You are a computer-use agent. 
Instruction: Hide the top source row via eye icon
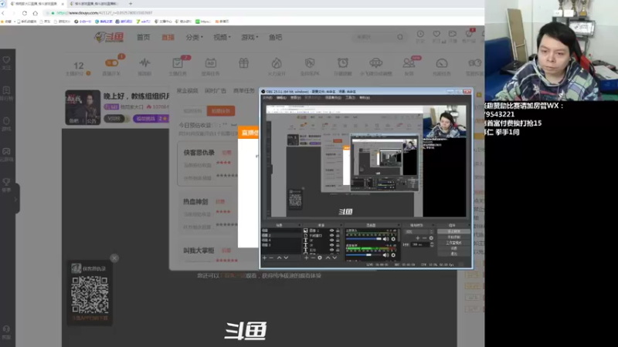click(x=331, y=231)
